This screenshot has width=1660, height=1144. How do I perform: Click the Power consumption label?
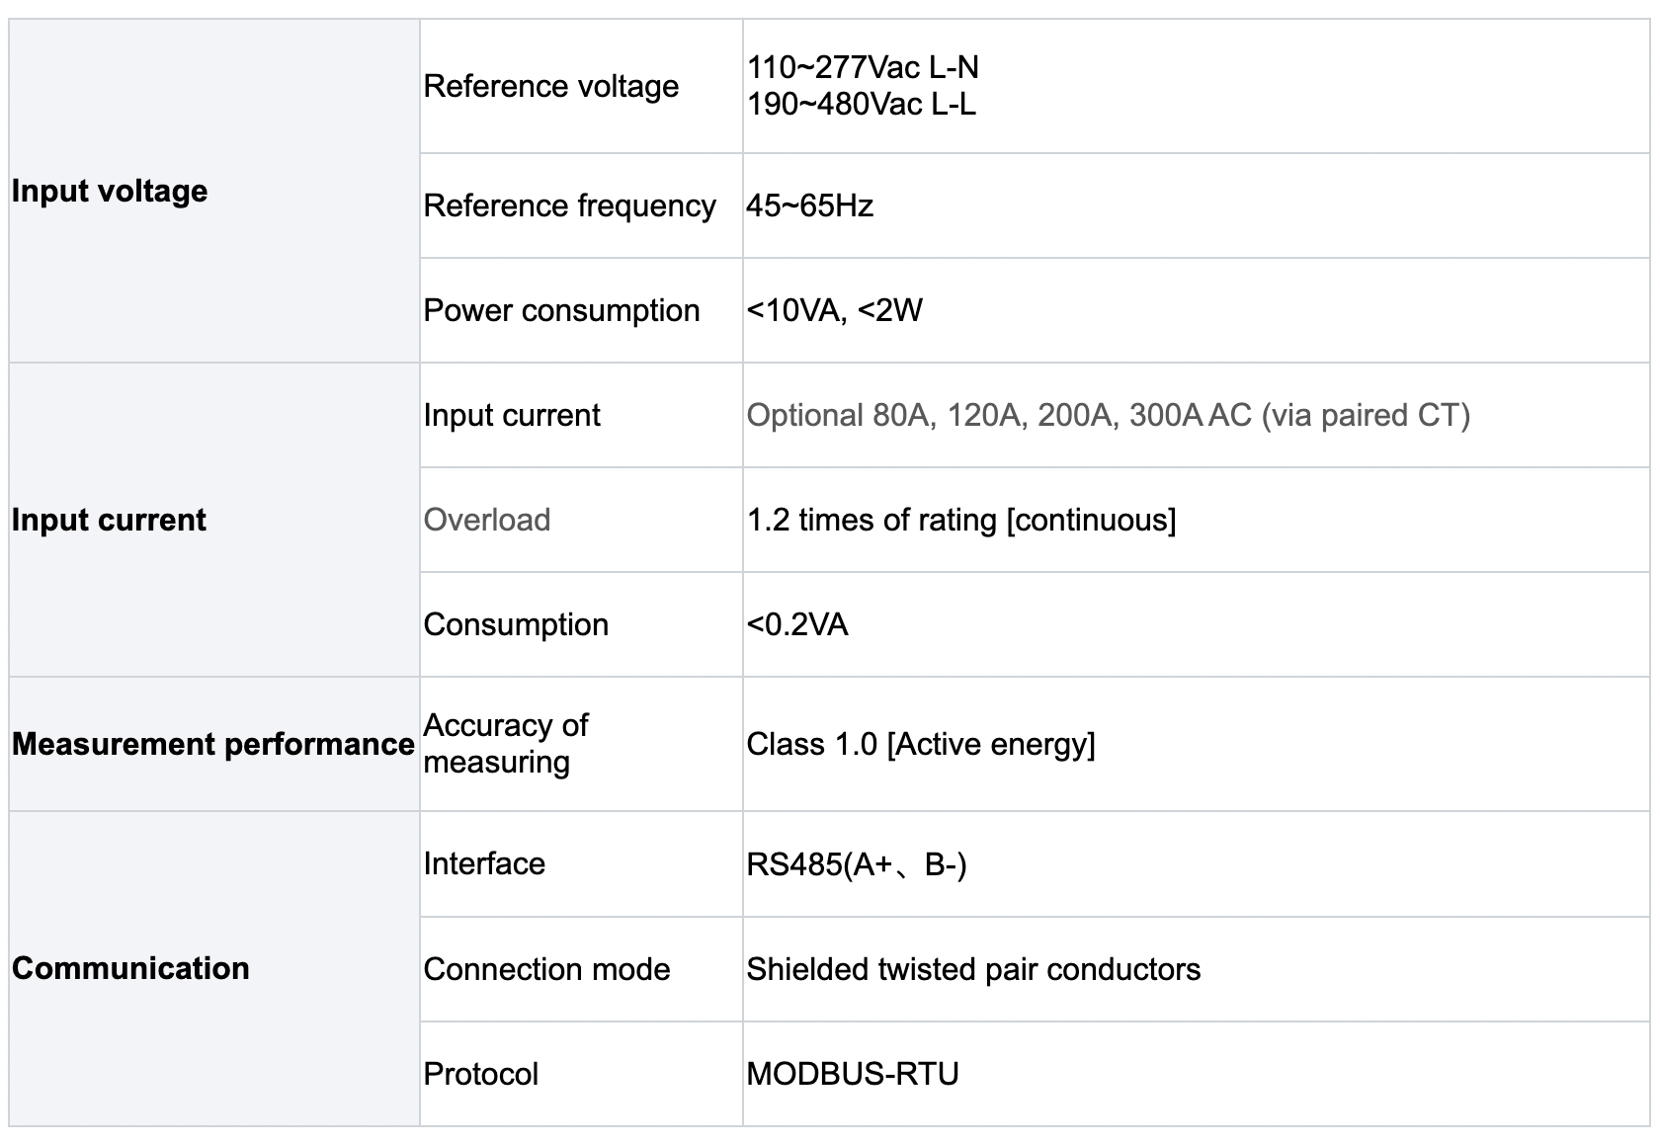coord(561,310)
